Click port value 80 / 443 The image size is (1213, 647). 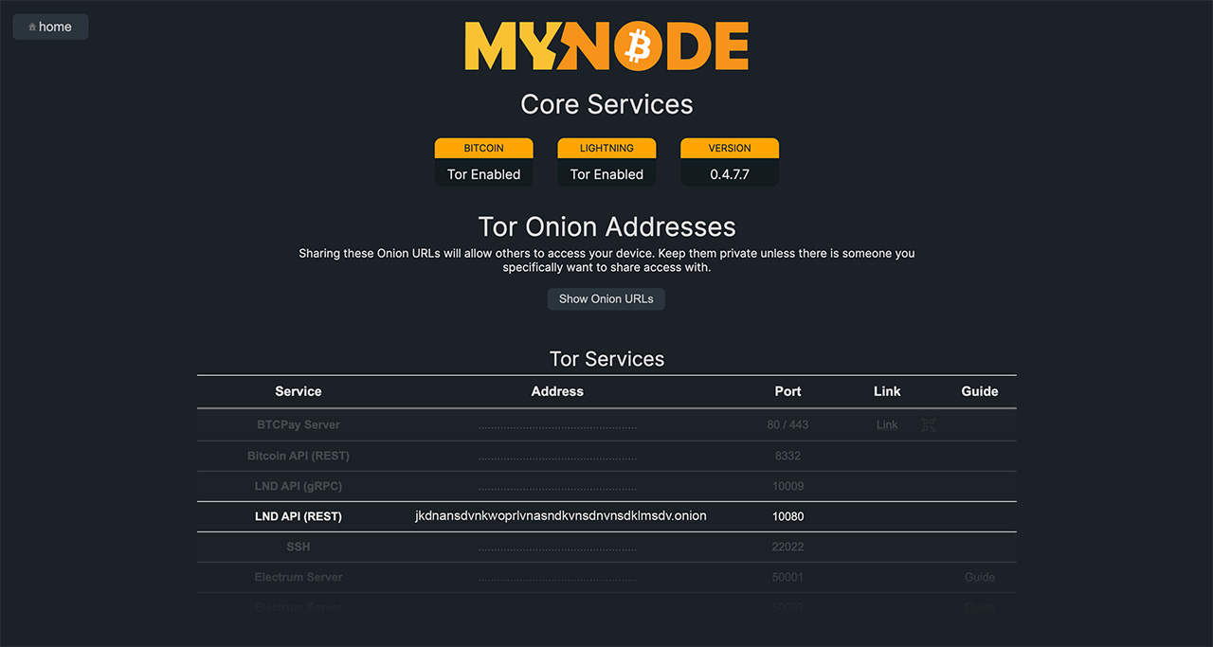point(788,424)
